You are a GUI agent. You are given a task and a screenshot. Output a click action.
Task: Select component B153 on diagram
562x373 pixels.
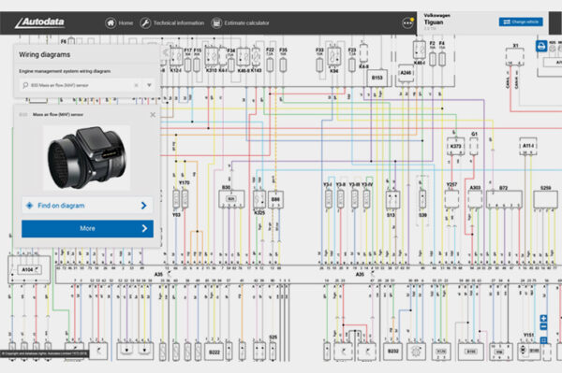(377, 78)
